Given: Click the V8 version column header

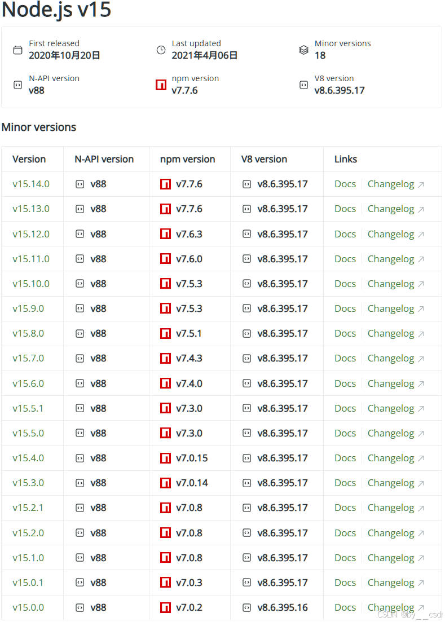Looking at the screenshot, I should (264, 159).
